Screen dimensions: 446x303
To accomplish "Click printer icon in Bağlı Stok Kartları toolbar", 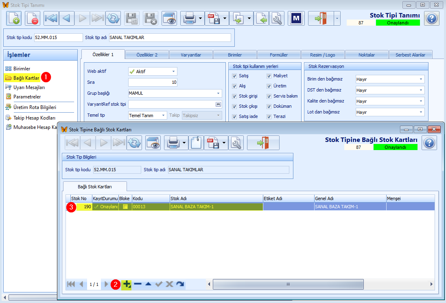I will pos(173,143).
